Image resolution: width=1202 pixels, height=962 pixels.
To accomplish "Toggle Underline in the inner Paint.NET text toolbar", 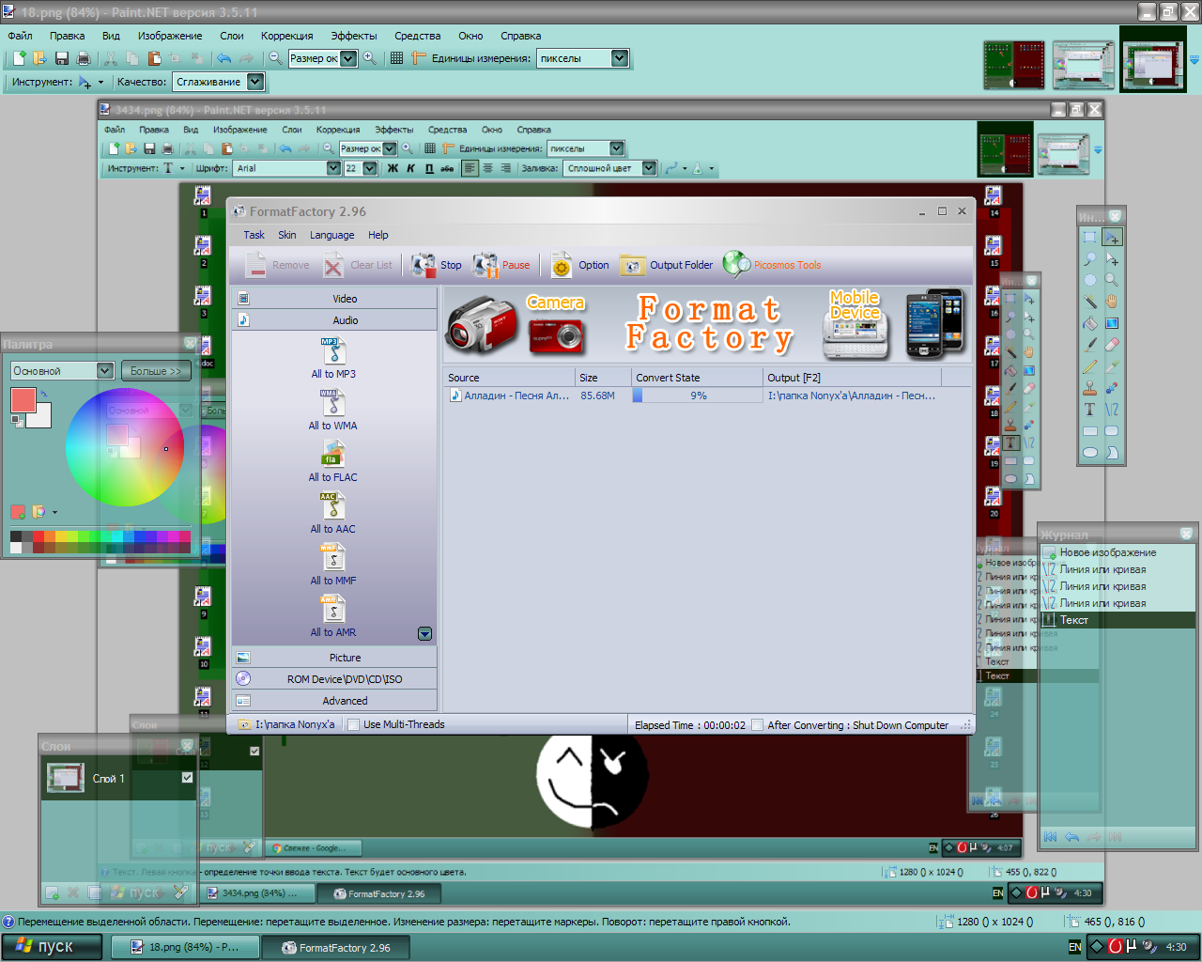I will click(429, 168).
